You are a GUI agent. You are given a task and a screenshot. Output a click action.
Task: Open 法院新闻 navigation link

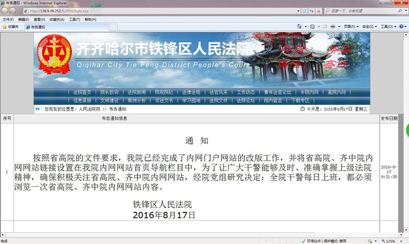pos(137,92)
